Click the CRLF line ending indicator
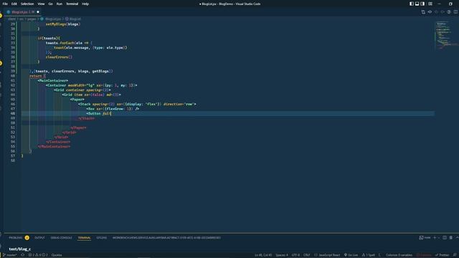This screenshot has width=459, height=258. (x=306, y=255)
